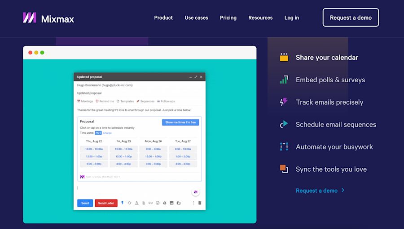Click the chevron next to Request a demo link

[343, 190]
